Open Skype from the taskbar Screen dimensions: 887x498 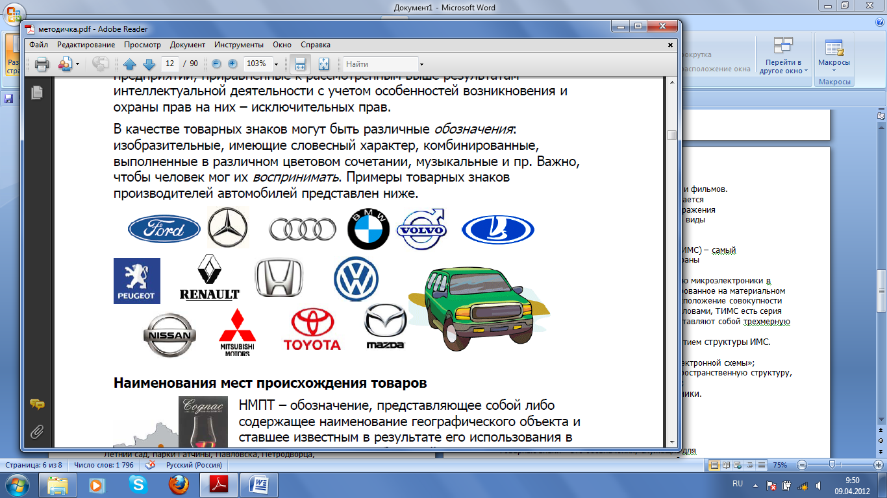[138, 484]
